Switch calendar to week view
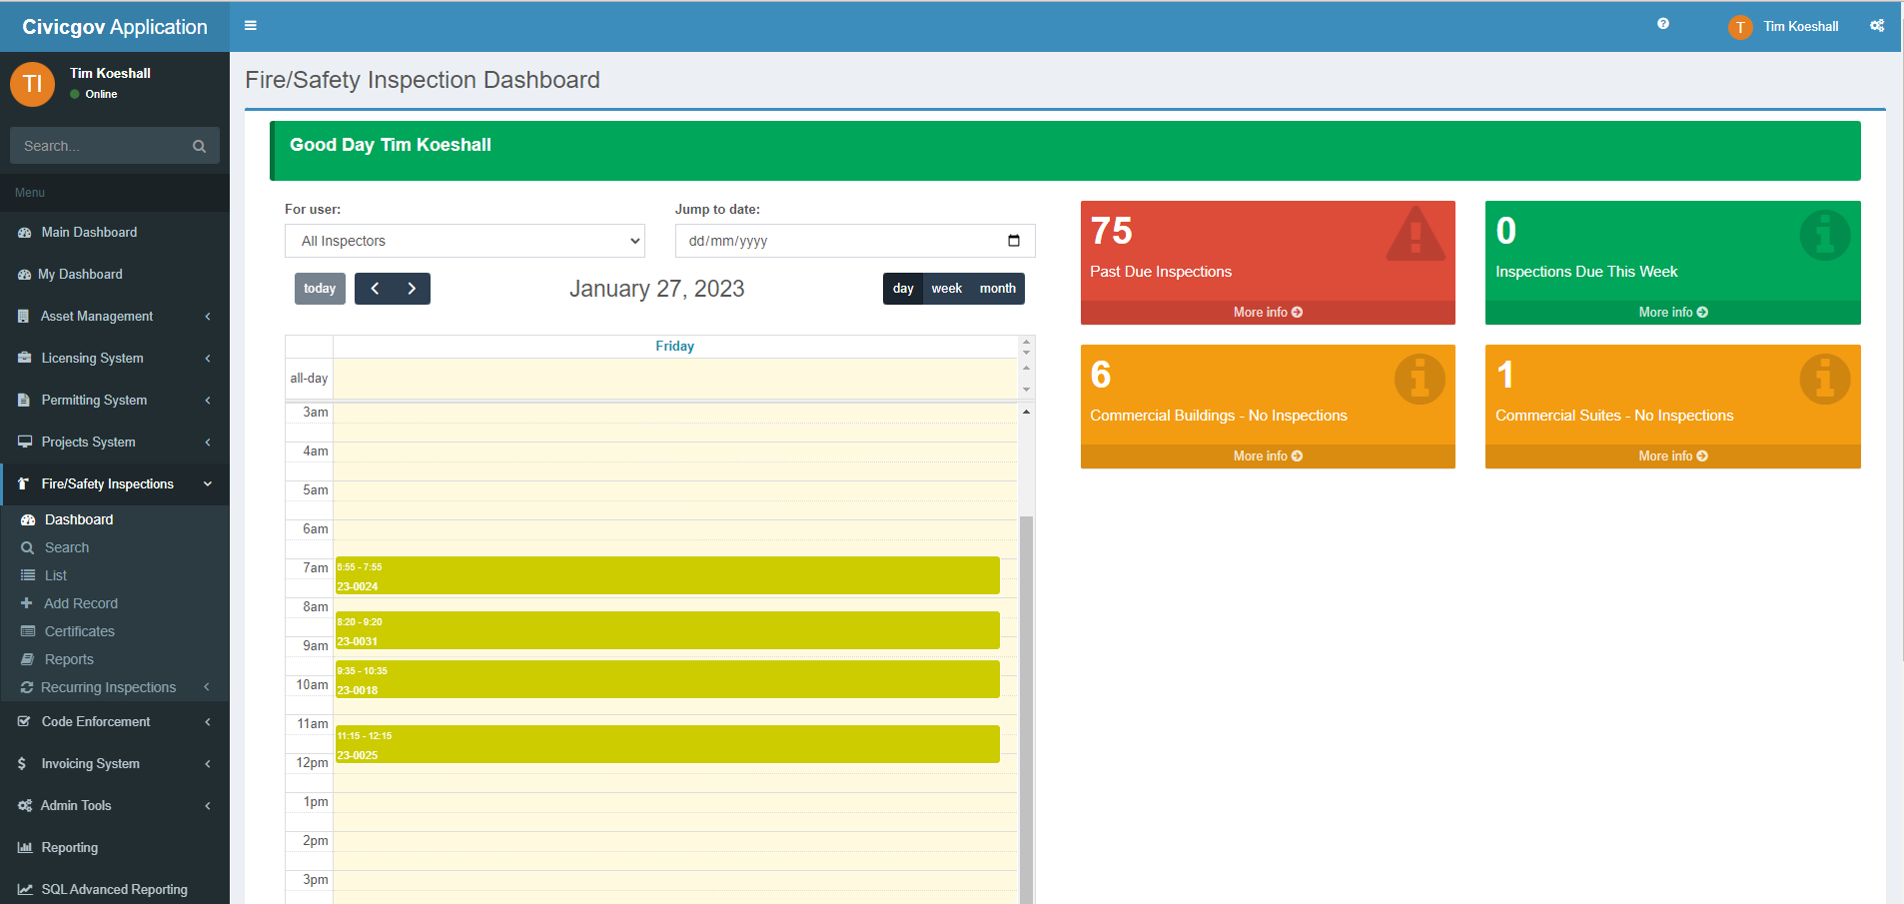This screenshot has width=1904, height=904. 946,289
